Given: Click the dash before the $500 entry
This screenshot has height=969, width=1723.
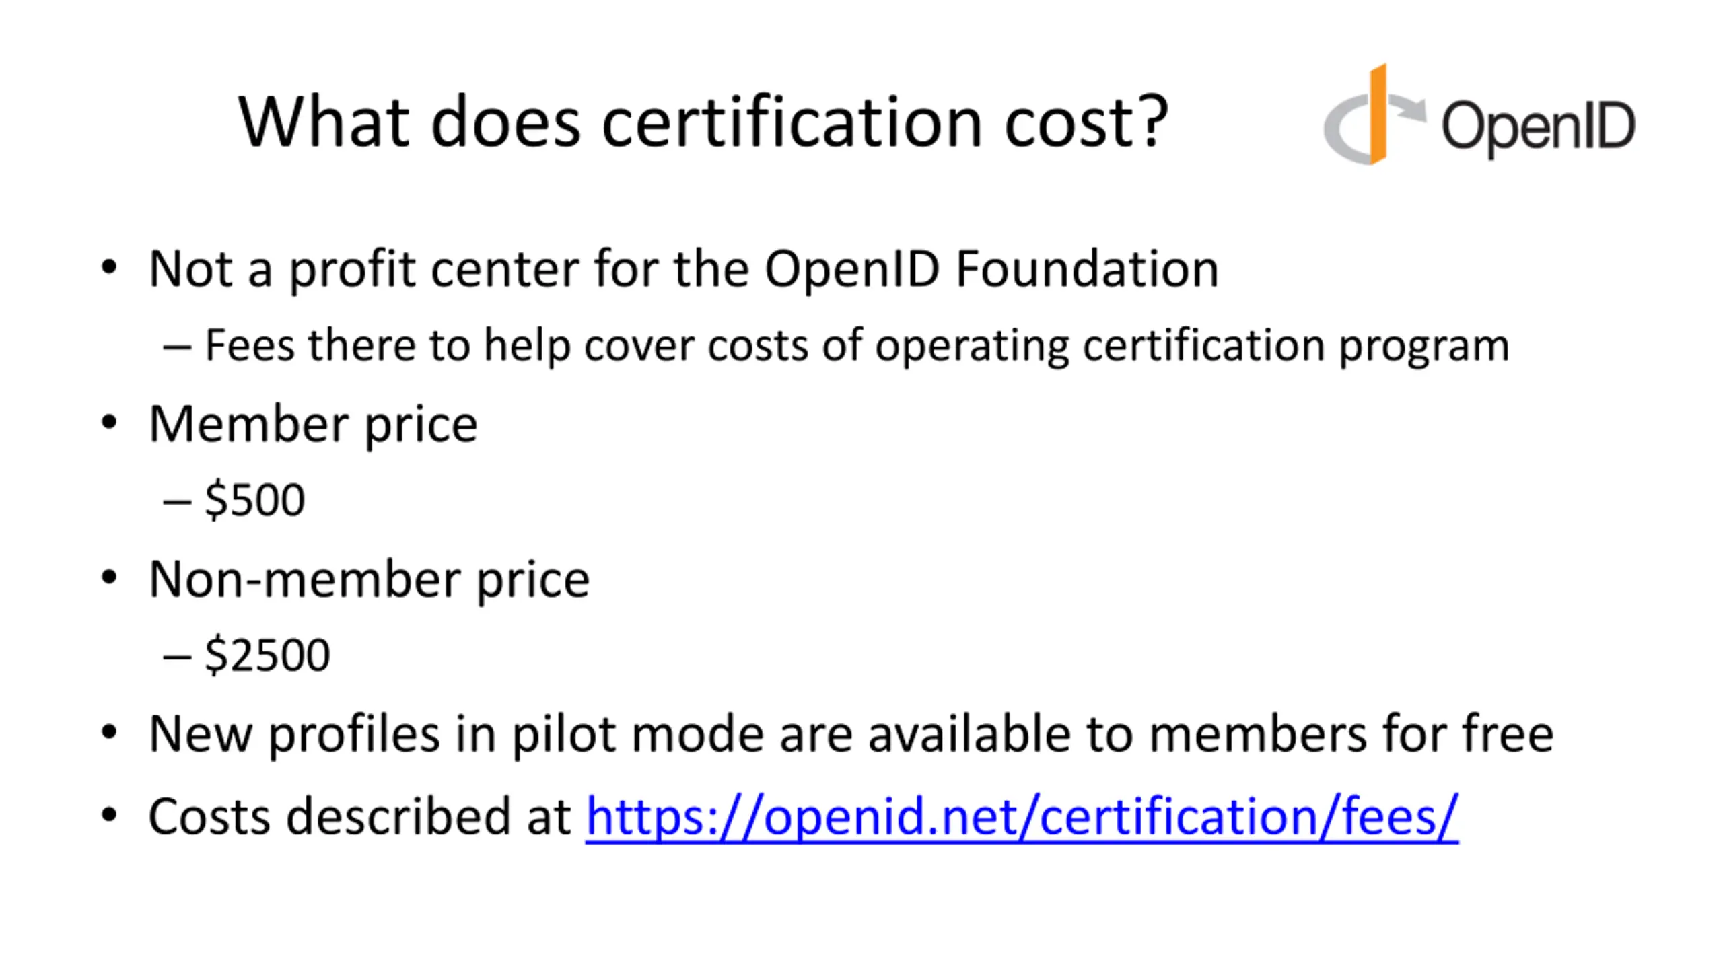Looking at the screenshot, I should [177, 502].
